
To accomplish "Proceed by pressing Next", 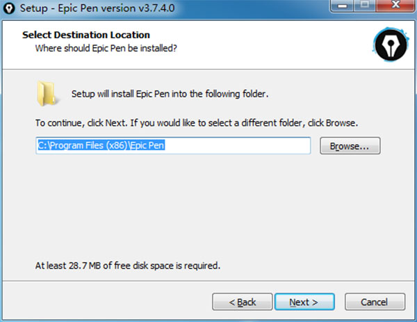I will [304, 302].
